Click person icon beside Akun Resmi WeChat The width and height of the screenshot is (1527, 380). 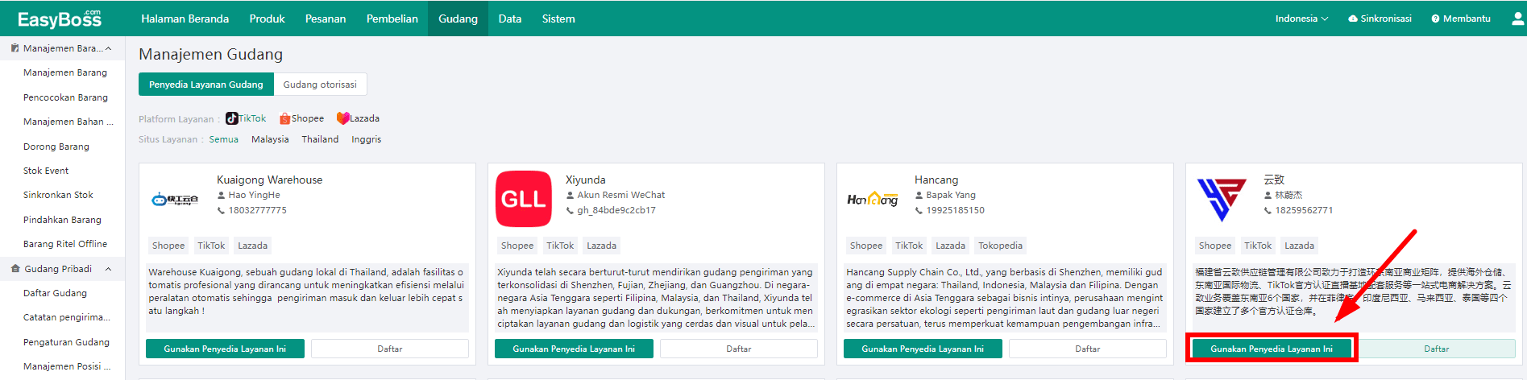(570, 195)
